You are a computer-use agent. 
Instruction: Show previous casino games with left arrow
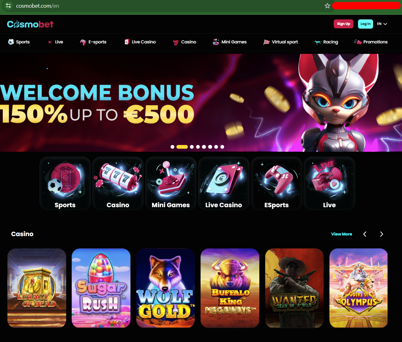click(365, 234)
